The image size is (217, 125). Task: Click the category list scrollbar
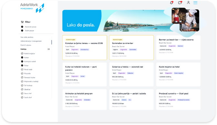click(52, 42)
